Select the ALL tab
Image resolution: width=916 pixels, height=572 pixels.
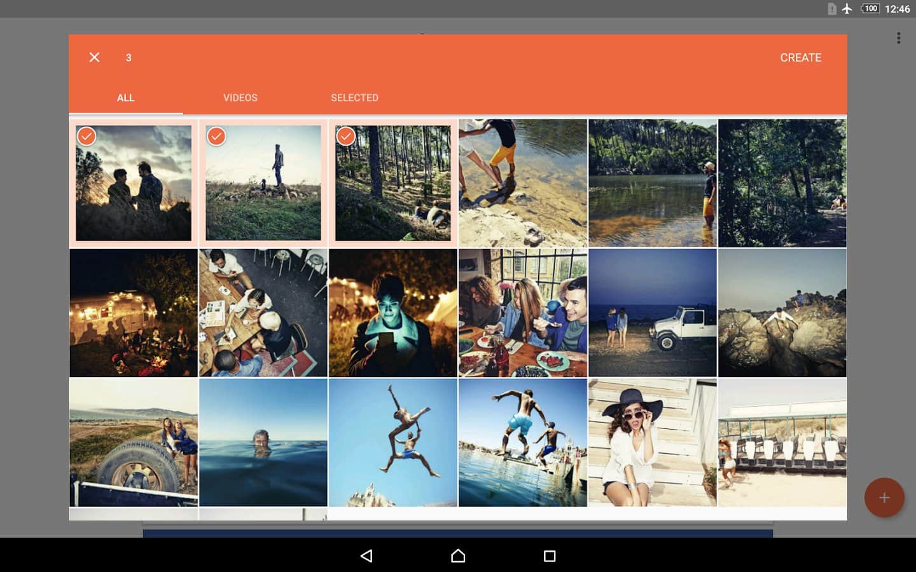coord(125,98)
